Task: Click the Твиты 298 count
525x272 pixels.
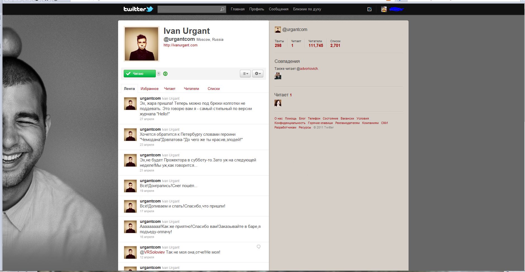Action: tap(279, 43)
